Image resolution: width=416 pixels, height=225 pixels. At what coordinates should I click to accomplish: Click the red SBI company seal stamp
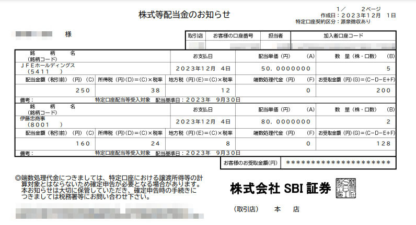347,189
